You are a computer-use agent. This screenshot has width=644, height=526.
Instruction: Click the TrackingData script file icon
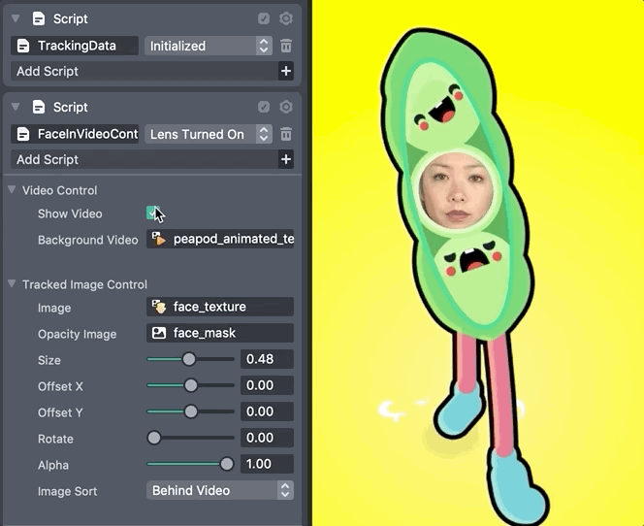pyautogui.click(x=23, y=46)
